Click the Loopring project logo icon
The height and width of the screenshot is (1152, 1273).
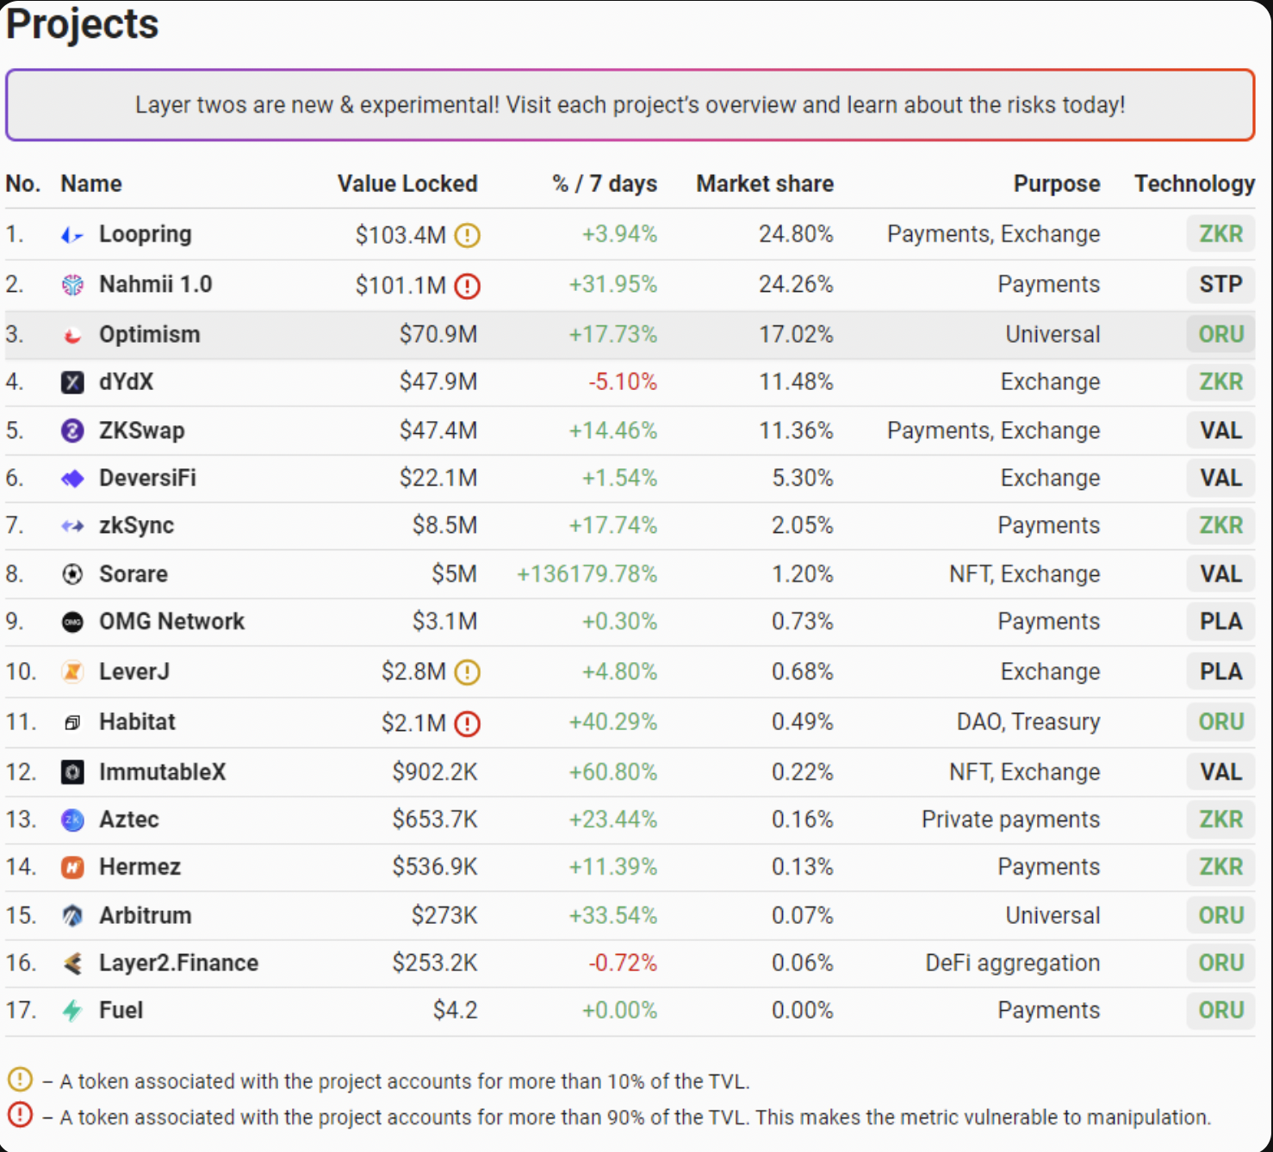[x=72, y=234]
